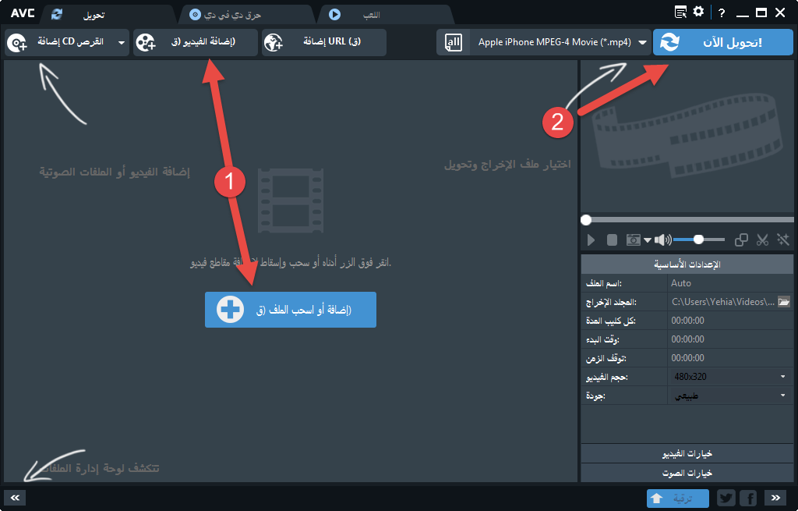Click the output profile 'all' device icon
798x511 pixels.
[x=453, y=42]
